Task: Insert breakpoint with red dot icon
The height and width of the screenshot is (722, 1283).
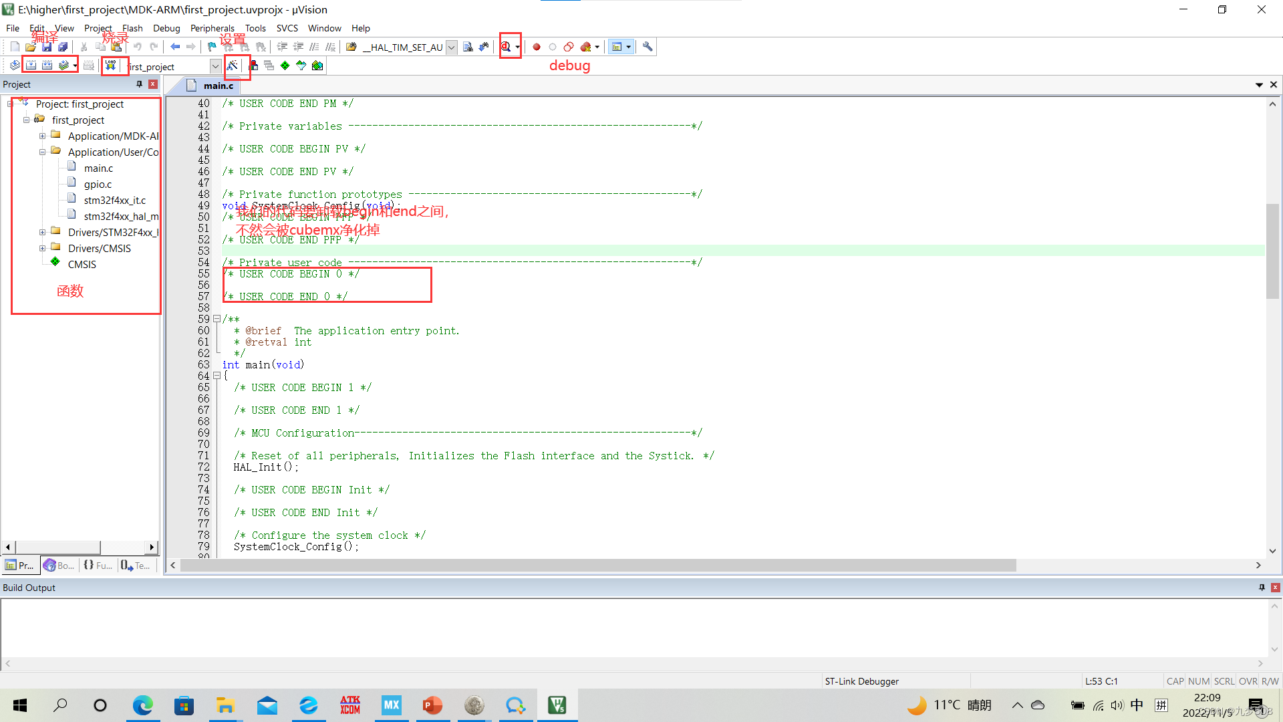Action: (536, 47)
